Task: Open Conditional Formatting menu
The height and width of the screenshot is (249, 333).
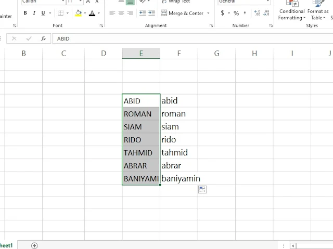Action: (x=292, y=10)
